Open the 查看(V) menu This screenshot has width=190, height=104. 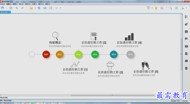coord(15,4)
